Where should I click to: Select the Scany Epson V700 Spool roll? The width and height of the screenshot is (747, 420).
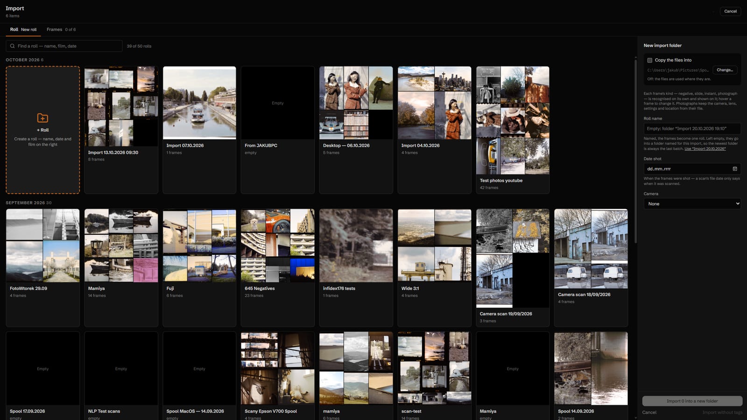tap(277, 376)
